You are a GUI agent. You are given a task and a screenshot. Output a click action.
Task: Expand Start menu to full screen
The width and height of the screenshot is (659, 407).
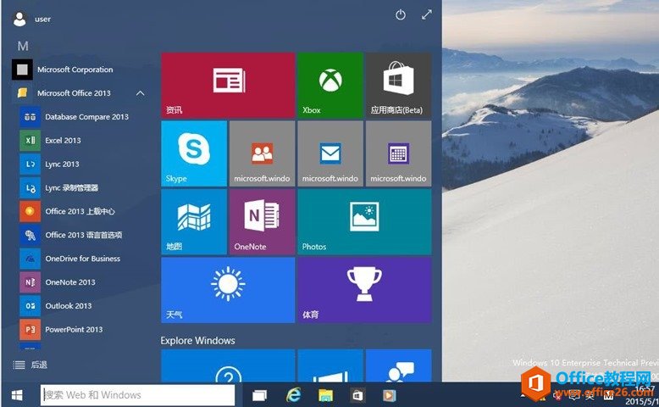click(x=427, y=14)
